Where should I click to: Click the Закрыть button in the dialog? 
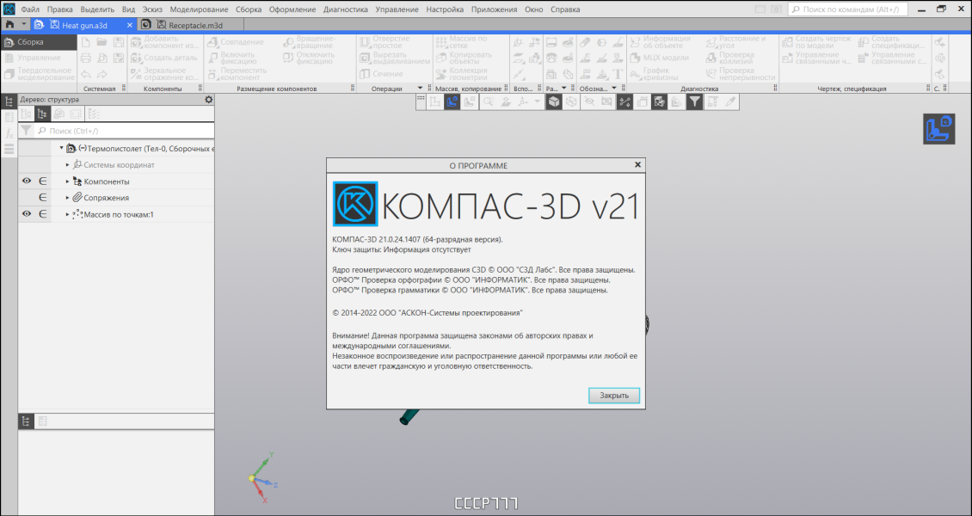click(613, 396)
